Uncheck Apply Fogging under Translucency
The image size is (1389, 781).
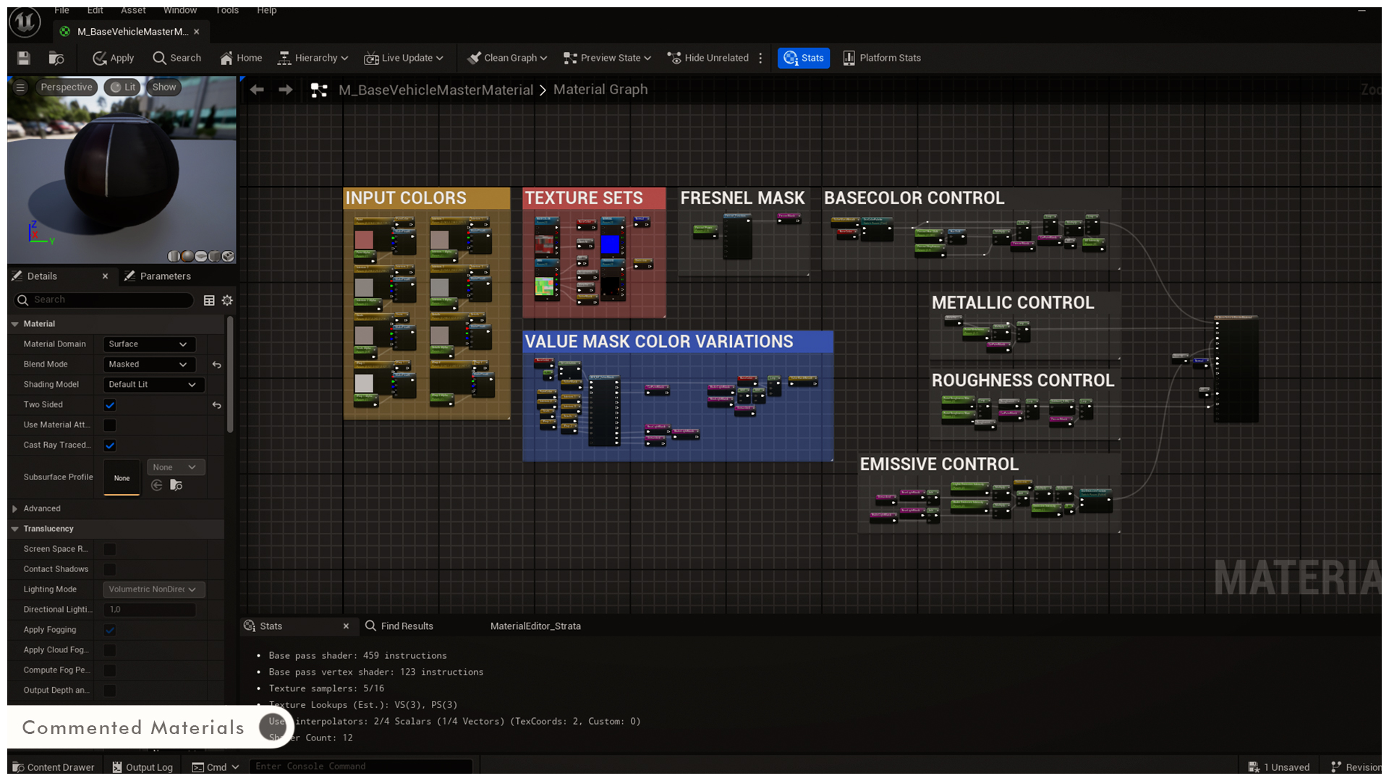[x=109, y=630]
